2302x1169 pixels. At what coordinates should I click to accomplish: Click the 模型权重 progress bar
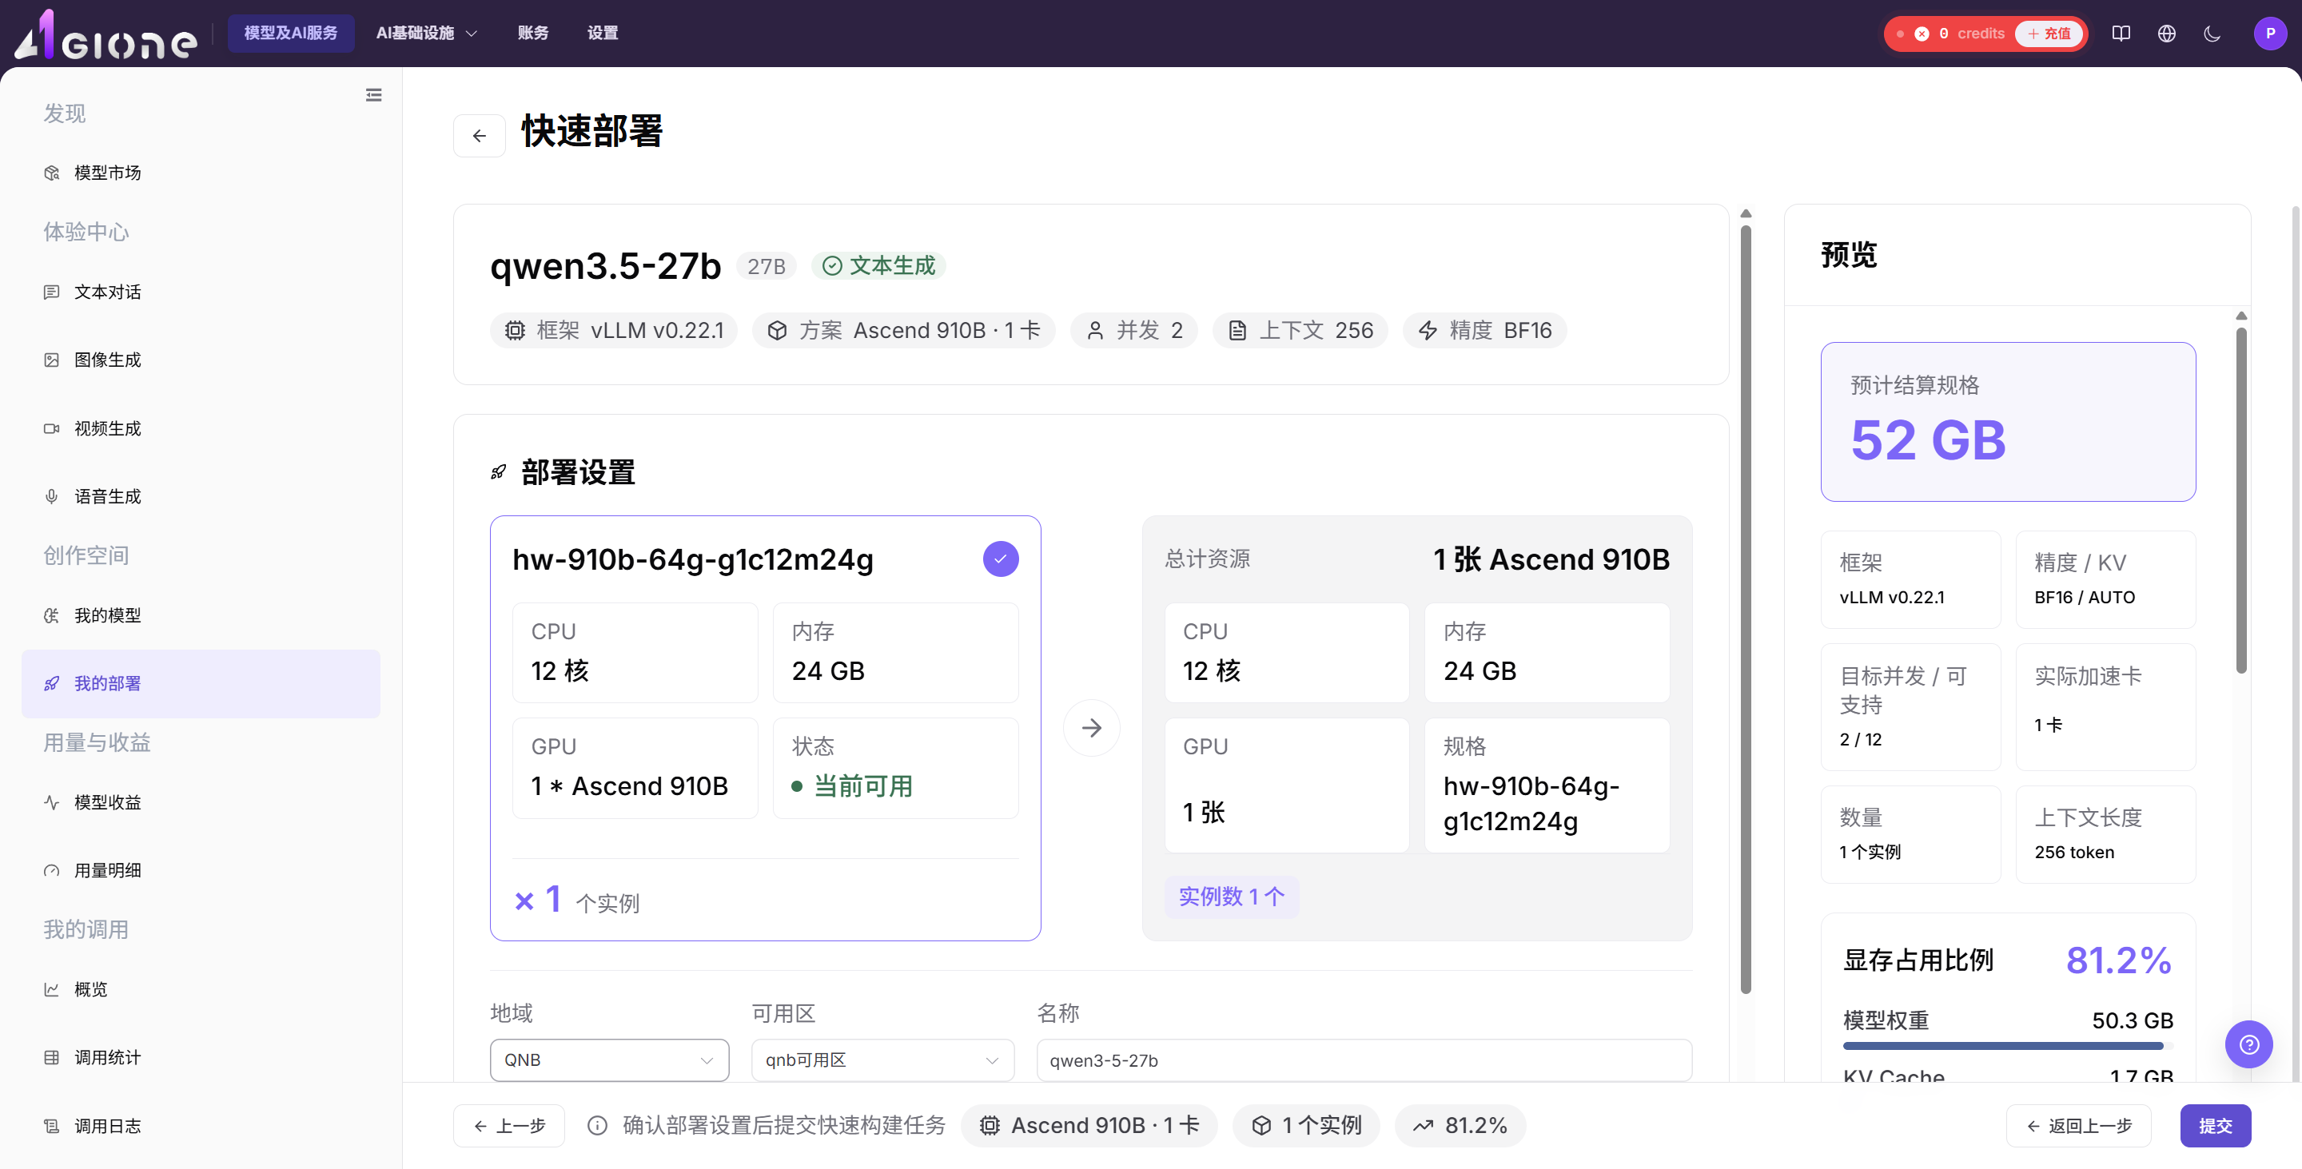(2007, 1045)
